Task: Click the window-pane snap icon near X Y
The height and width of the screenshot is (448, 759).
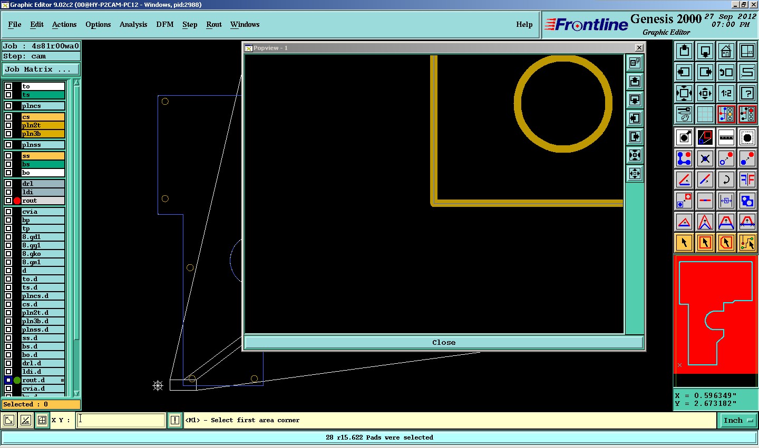Action: pyautogui.click(x=42, y=420)
